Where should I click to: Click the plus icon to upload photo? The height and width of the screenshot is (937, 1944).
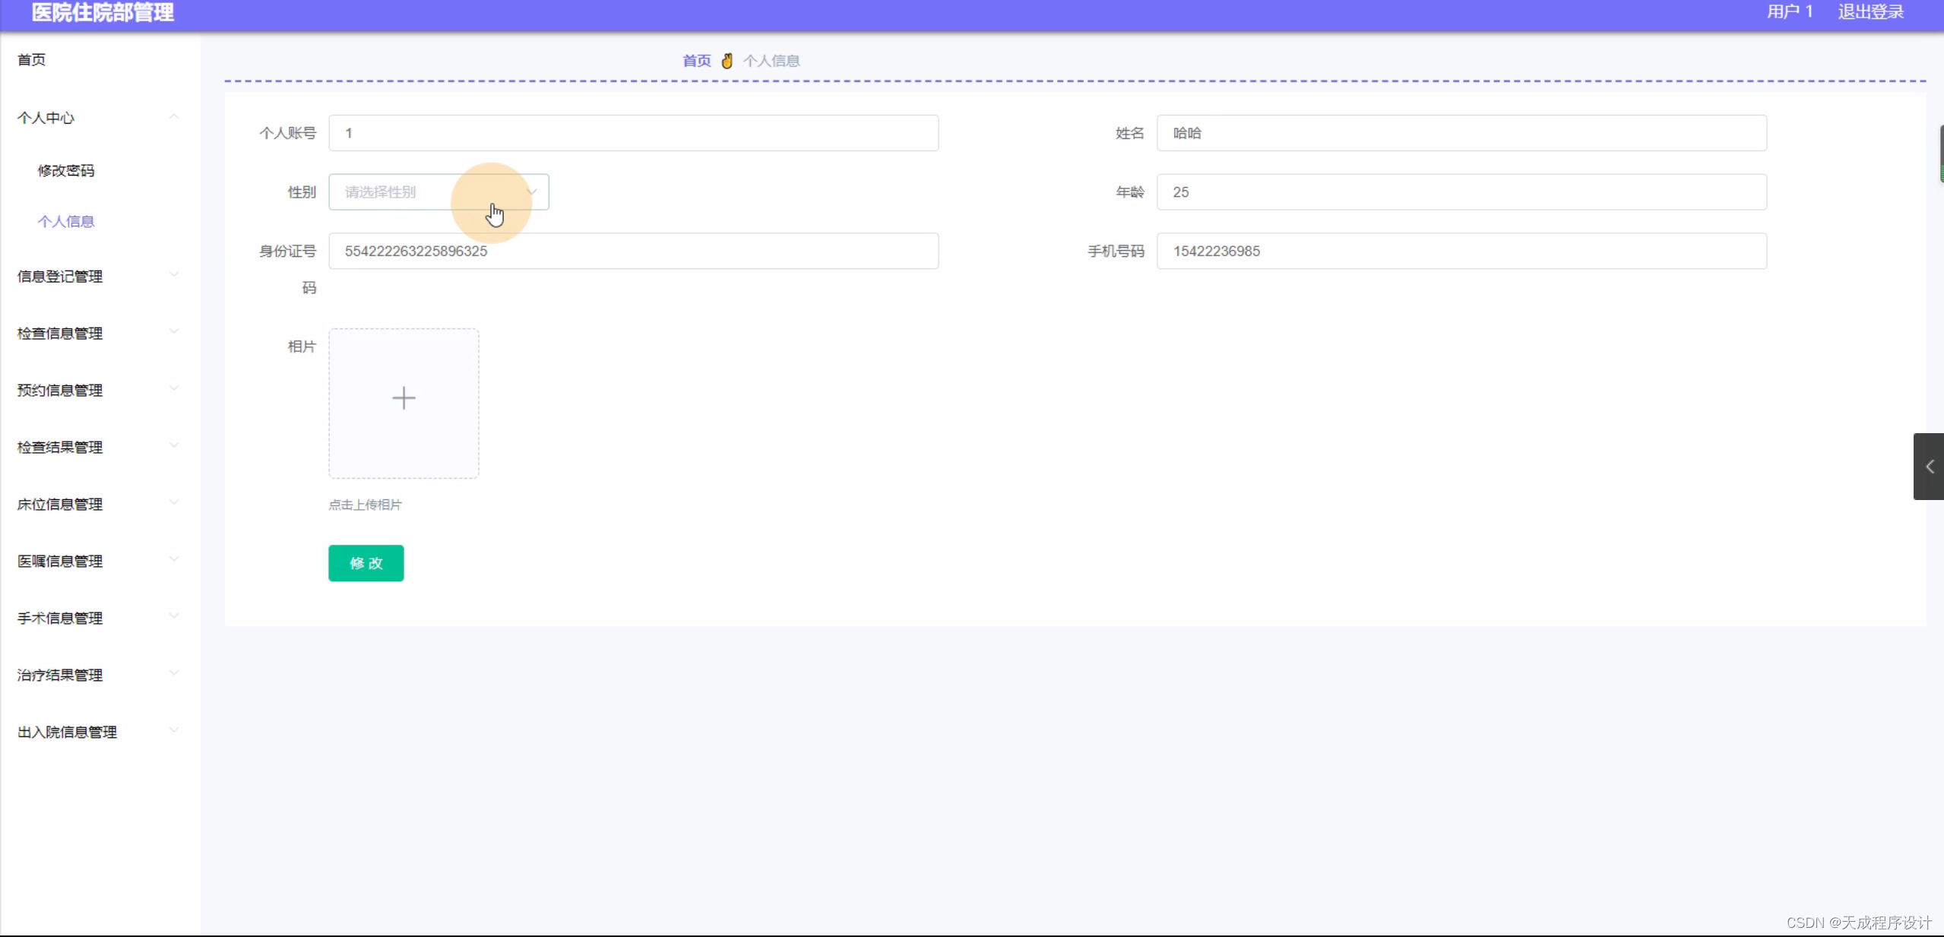point(404,399)
